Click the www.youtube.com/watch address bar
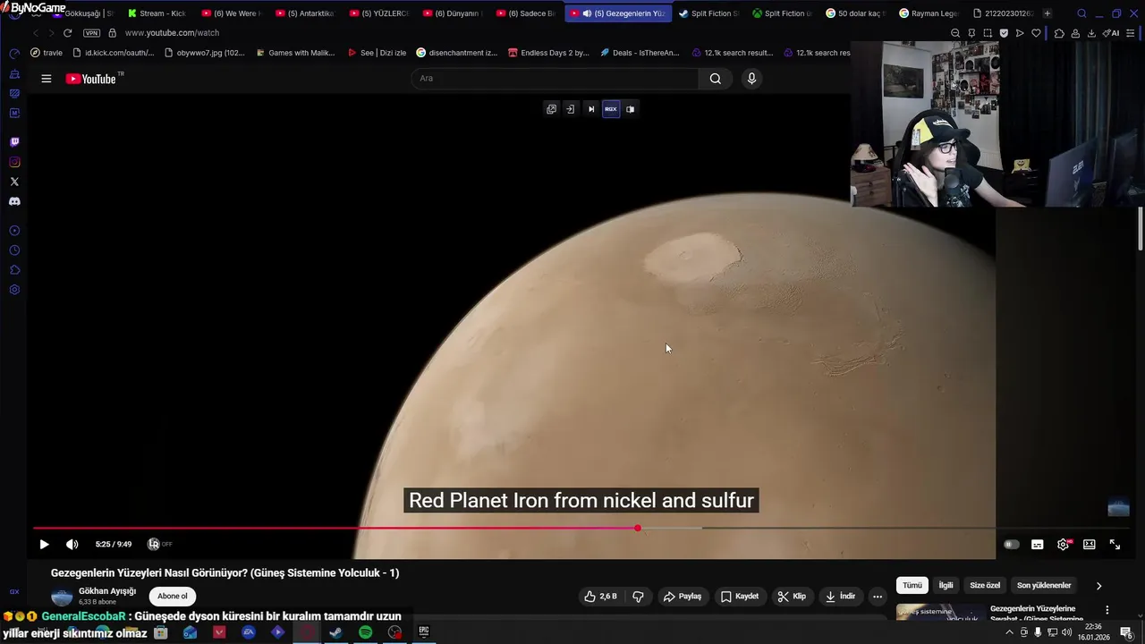The height and width of the screenshot is (644, 1145). click(172, 33)
